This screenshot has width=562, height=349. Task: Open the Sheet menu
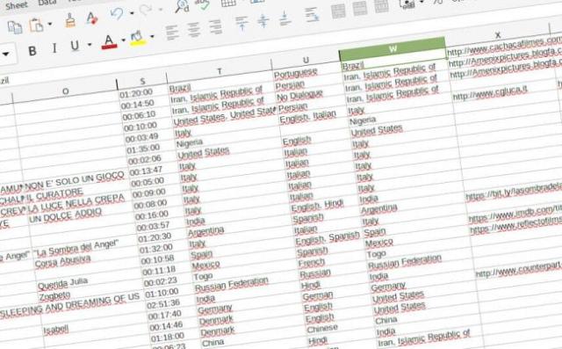16,5
